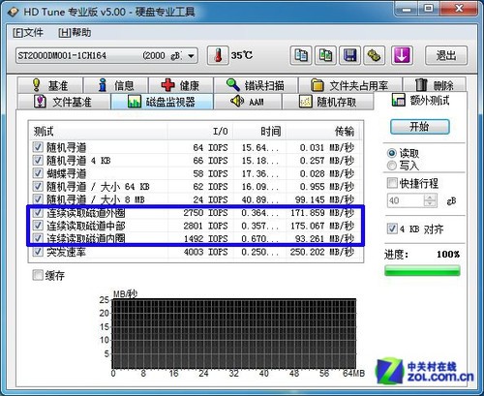
Task: Click the thermometer temperature icon
Action: pyautogui.click(x=218, y=55)
